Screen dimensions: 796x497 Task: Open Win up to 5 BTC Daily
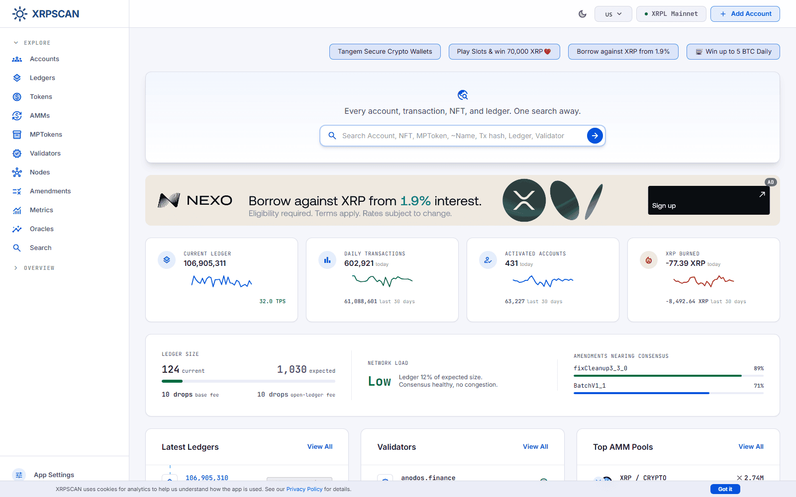pos(733,52)
